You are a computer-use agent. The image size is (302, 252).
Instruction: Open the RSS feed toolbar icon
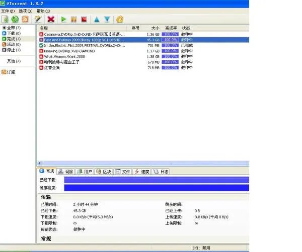click(x=25, y=20)
